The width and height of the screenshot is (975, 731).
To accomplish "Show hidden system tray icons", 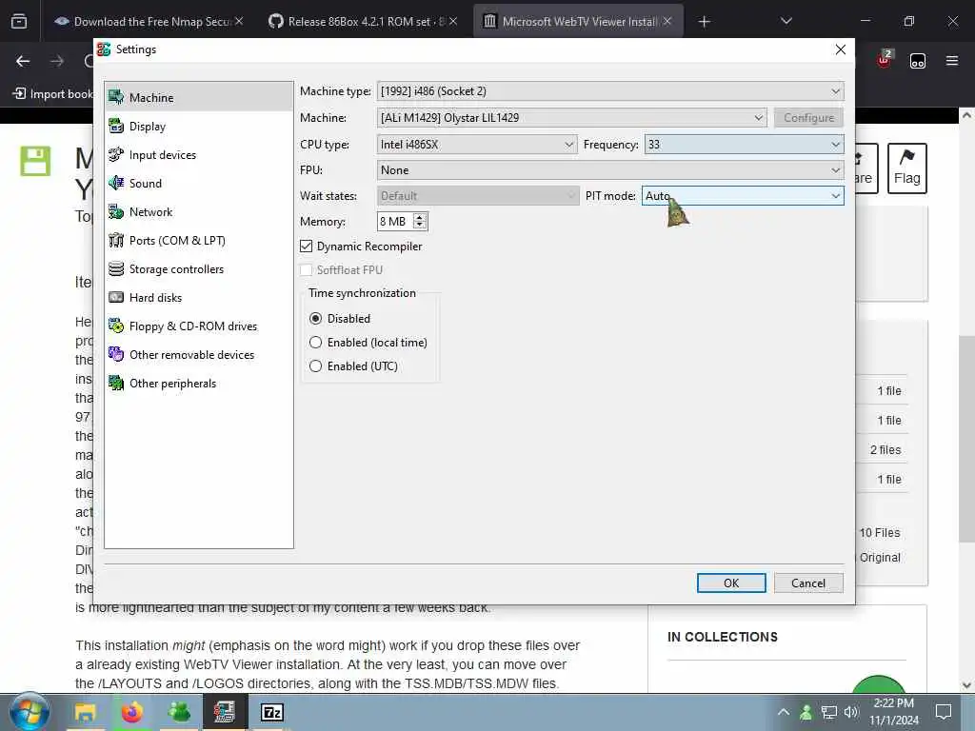I will click(x=784, y=712).
